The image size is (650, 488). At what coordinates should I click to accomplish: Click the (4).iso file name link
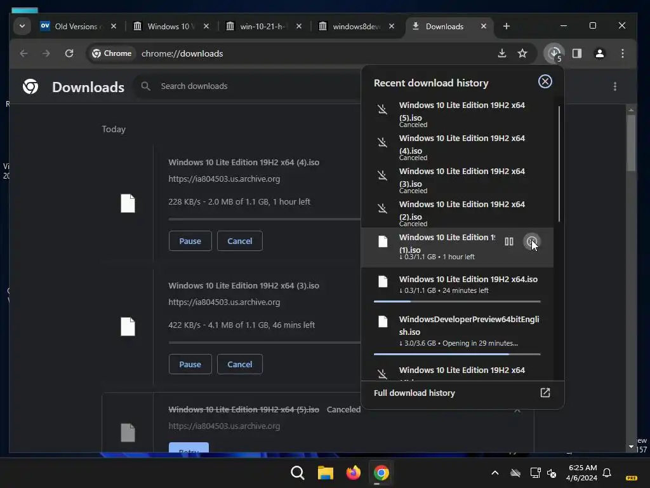(244, 162)
